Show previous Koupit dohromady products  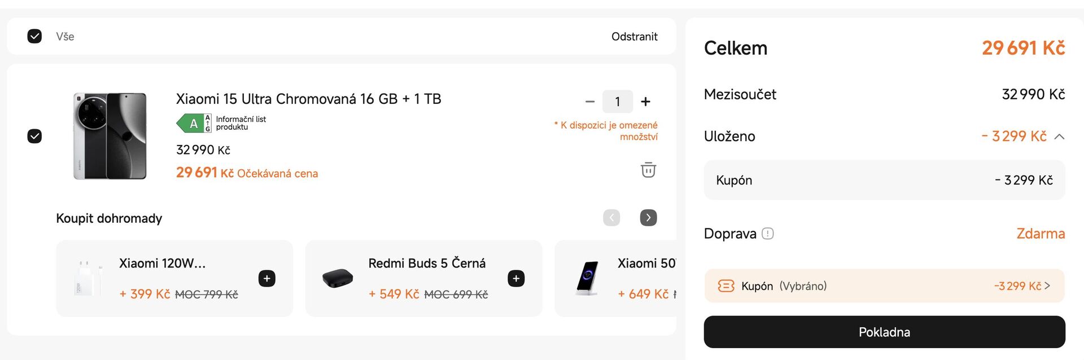click(x=611, y=217)
